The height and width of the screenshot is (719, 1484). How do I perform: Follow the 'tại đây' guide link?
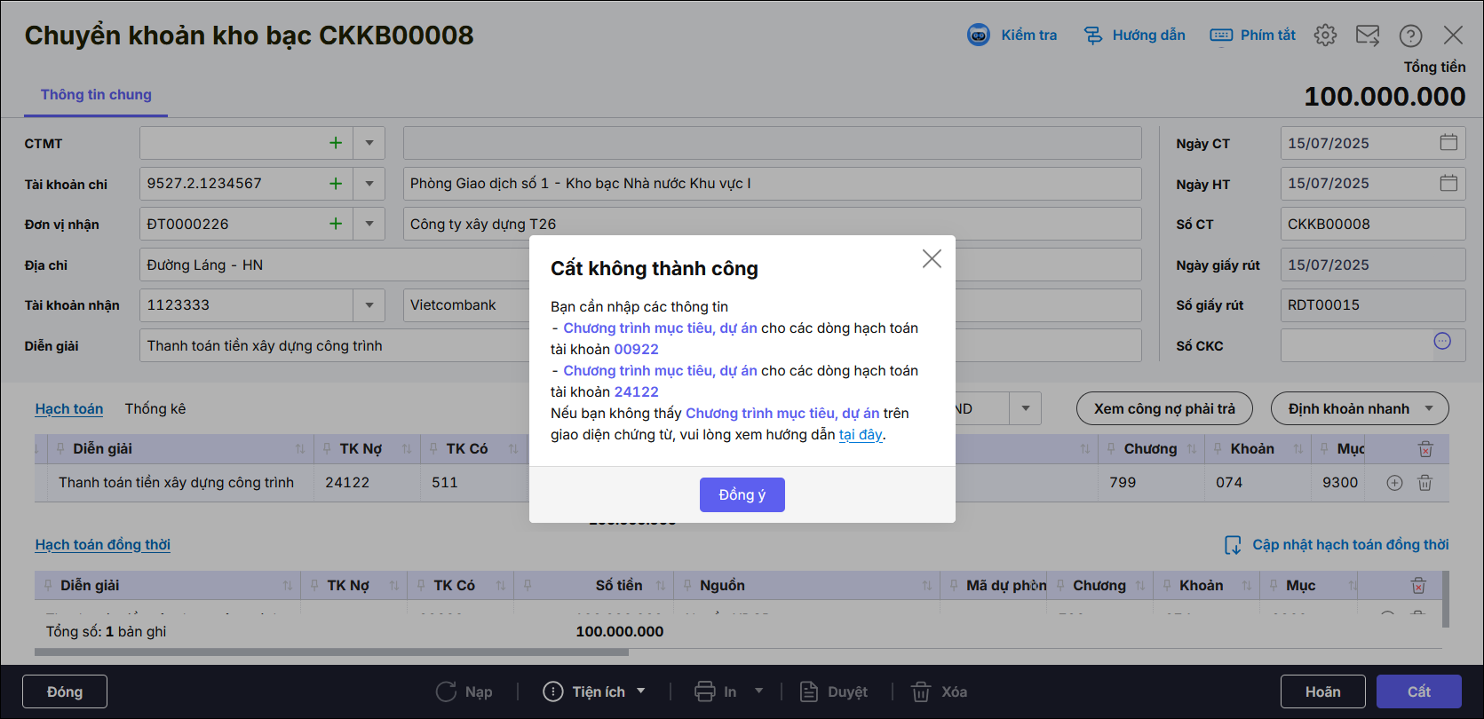pos(861,435)
